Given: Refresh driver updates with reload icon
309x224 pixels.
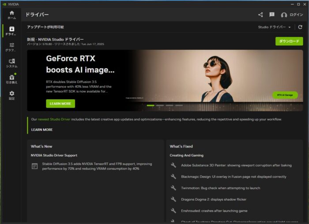Looking at the screenshot, I should tap(300, 27).
